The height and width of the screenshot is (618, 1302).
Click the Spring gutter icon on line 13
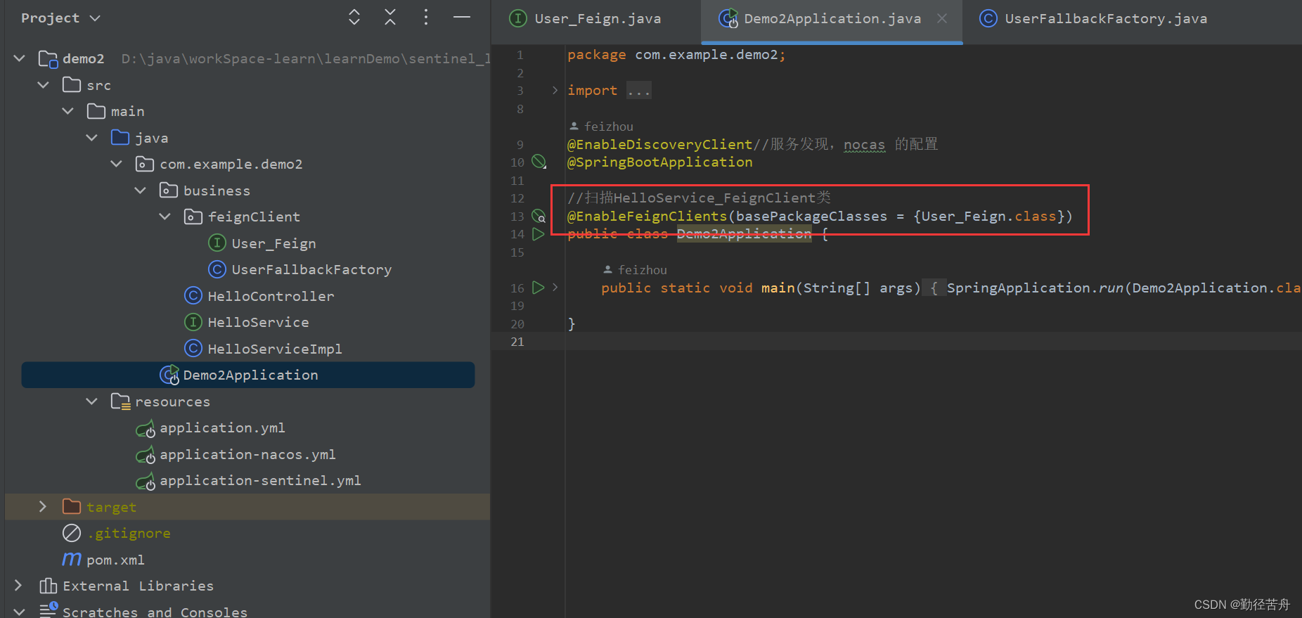[539, 216]
